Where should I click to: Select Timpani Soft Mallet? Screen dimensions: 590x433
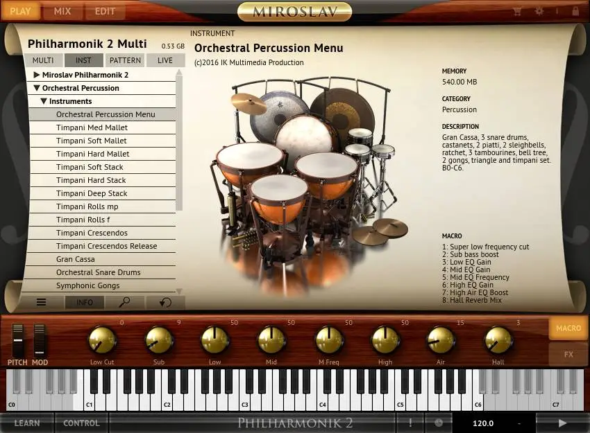[102, 141]
